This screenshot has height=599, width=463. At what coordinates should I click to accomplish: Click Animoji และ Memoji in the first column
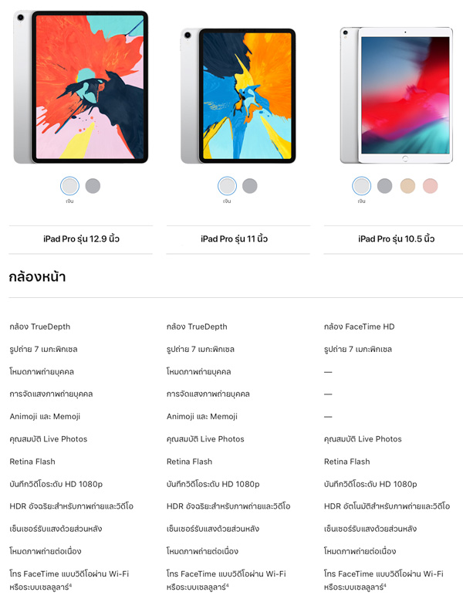click(45, 416)
